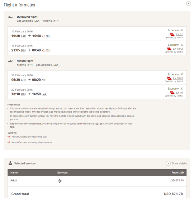Click the Selected services passenger icon

(x=10, y=163)
